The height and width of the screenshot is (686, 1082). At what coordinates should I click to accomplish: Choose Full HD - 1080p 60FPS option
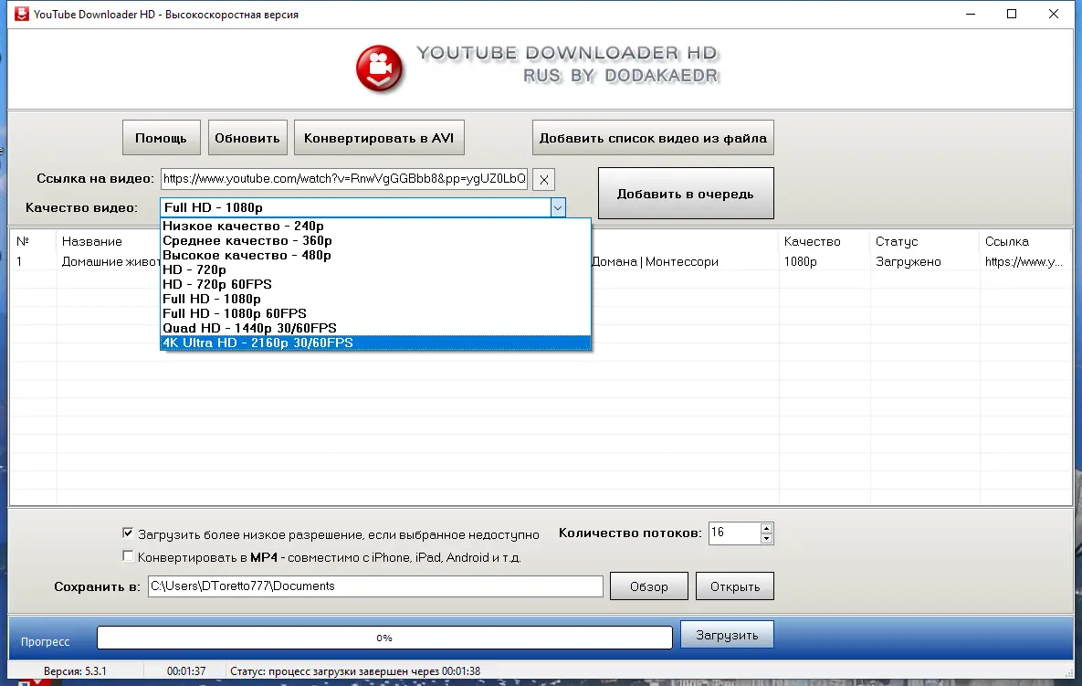point(375,313)
